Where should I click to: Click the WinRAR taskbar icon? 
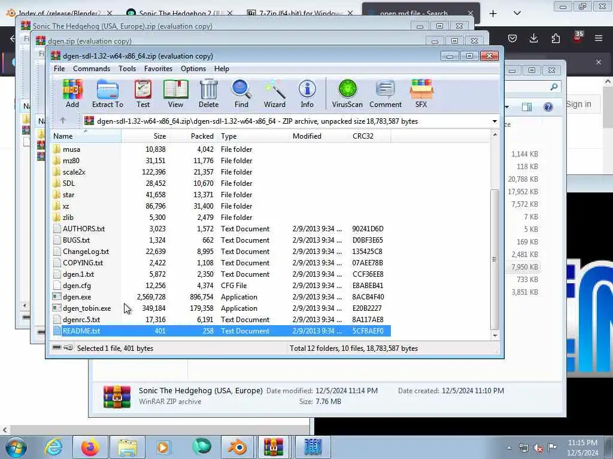[273, 447]
